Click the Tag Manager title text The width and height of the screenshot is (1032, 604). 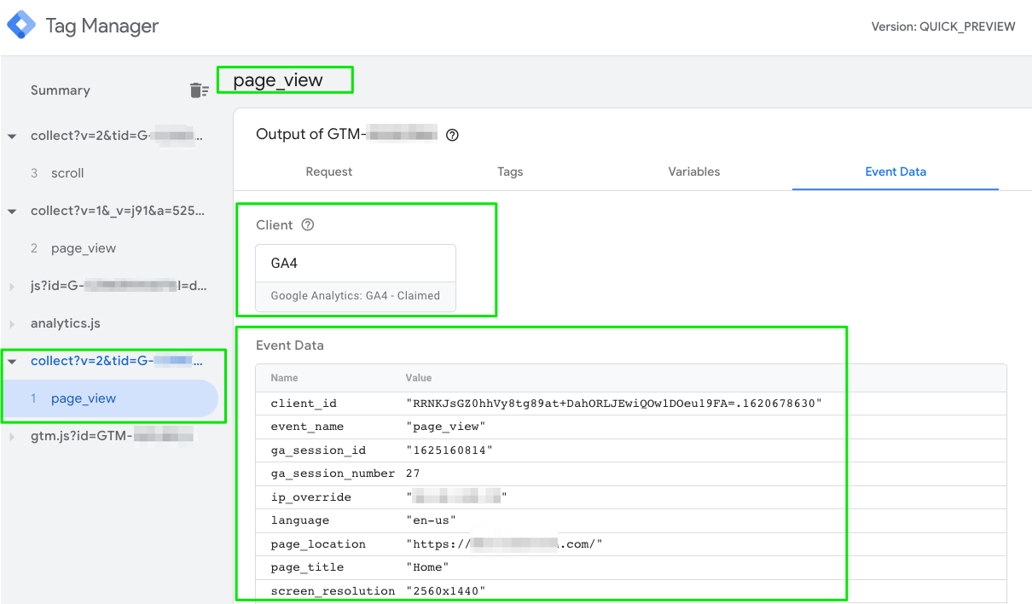coord(101,26)
